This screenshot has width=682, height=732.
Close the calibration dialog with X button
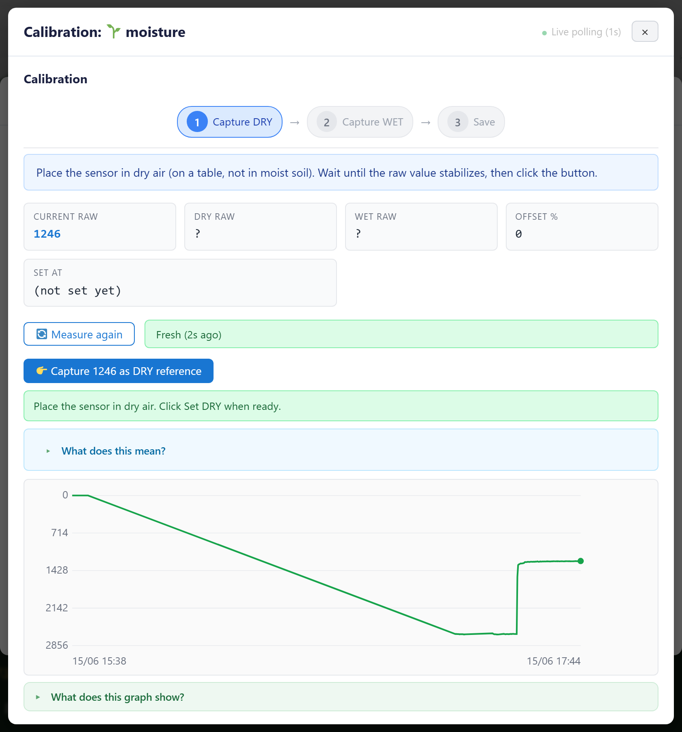tap(645, 32)
